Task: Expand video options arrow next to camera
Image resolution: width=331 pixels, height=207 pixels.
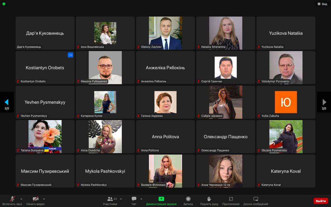Action: (x=44, y=199)
